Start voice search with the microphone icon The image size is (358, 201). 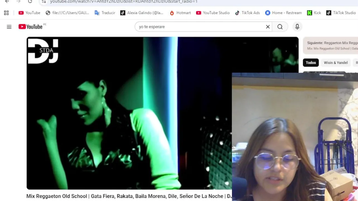click(x=297, y=27)
